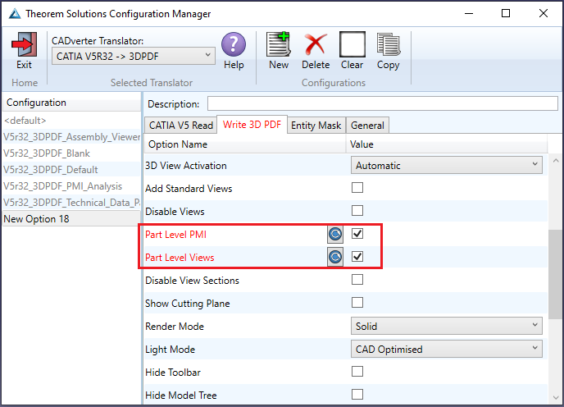
Task: Enable Show Cutting Plane checkbox
Action: pos(357,303)
